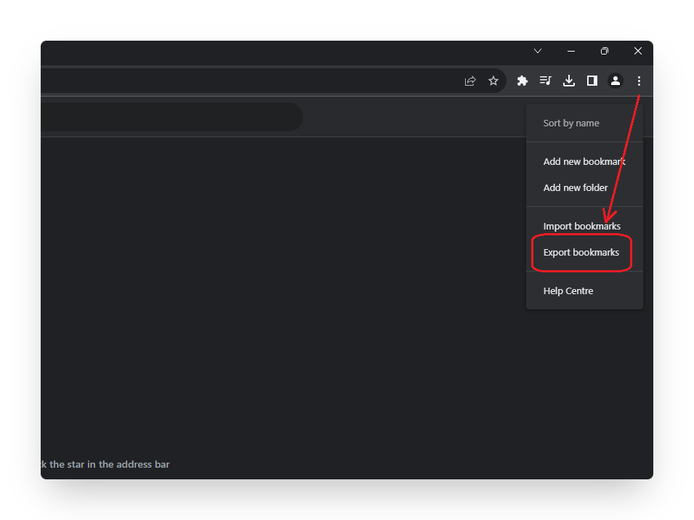This screenshot has height=520, width=694.
Task: Select Export bookmarks option
Action: (581, 253)
